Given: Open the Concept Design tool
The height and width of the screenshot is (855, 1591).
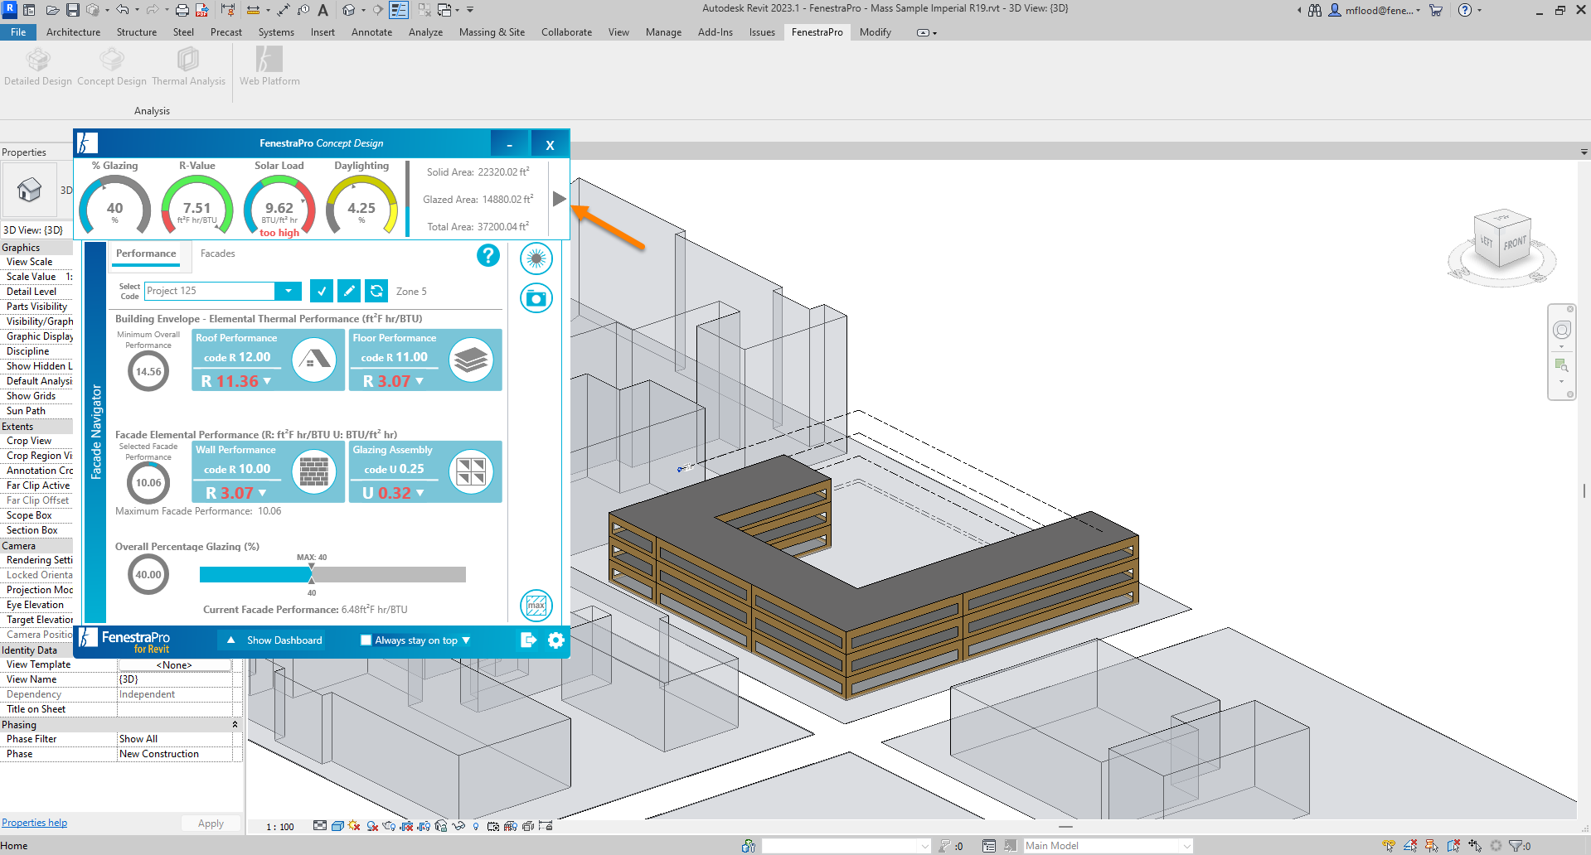Looking at the screenshot, I should [x=112, y=66].
